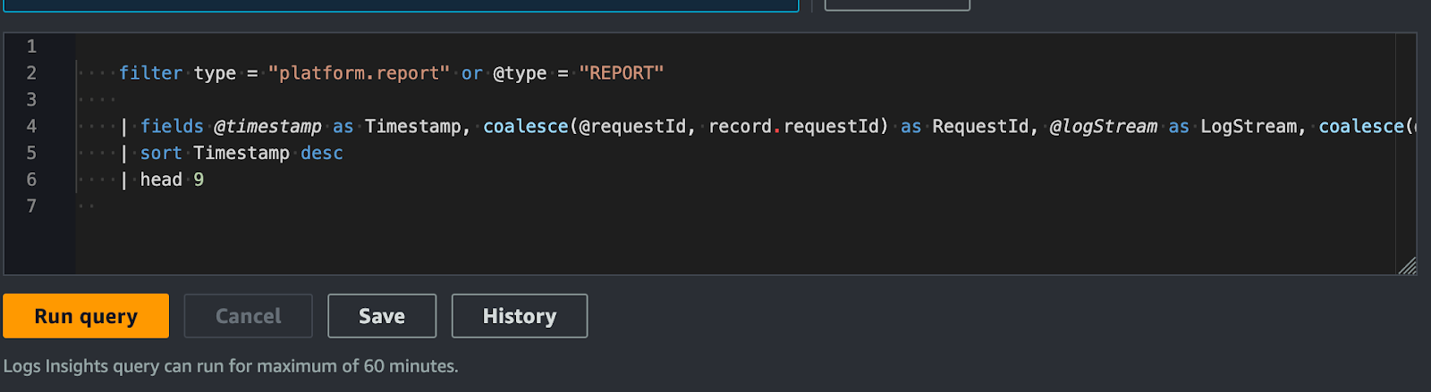Screen dimensions: 1431x392
Task: Click line number 2 in gutter
Action: point(31,73)
